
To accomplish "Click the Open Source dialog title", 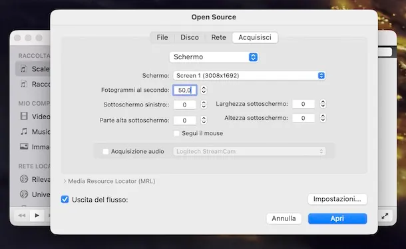I will [214, 17].
